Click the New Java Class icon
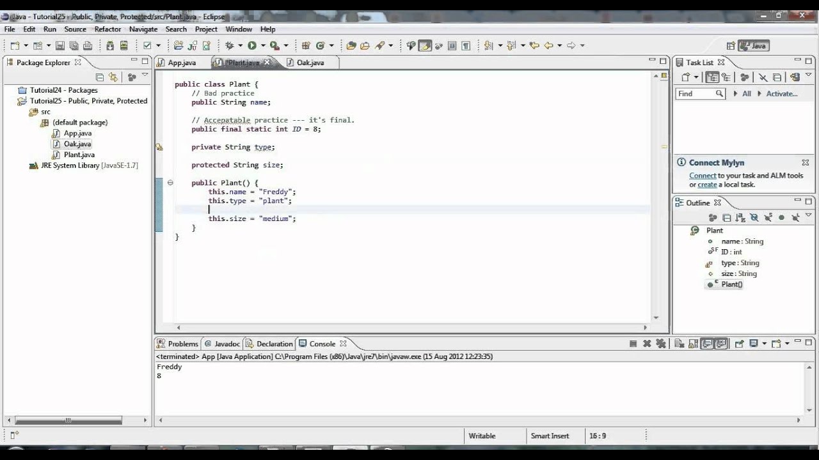 click(x=320, y=45)
